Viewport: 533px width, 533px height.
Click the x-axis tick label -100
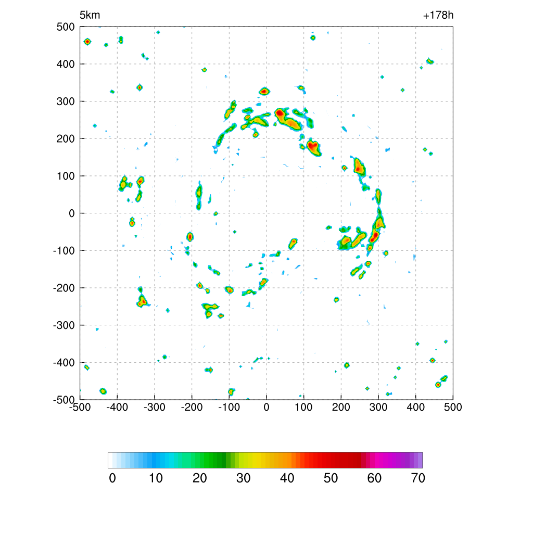coord(229,407)
